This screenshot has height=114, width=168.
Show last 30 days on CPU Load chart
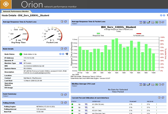tap(144, 85)
